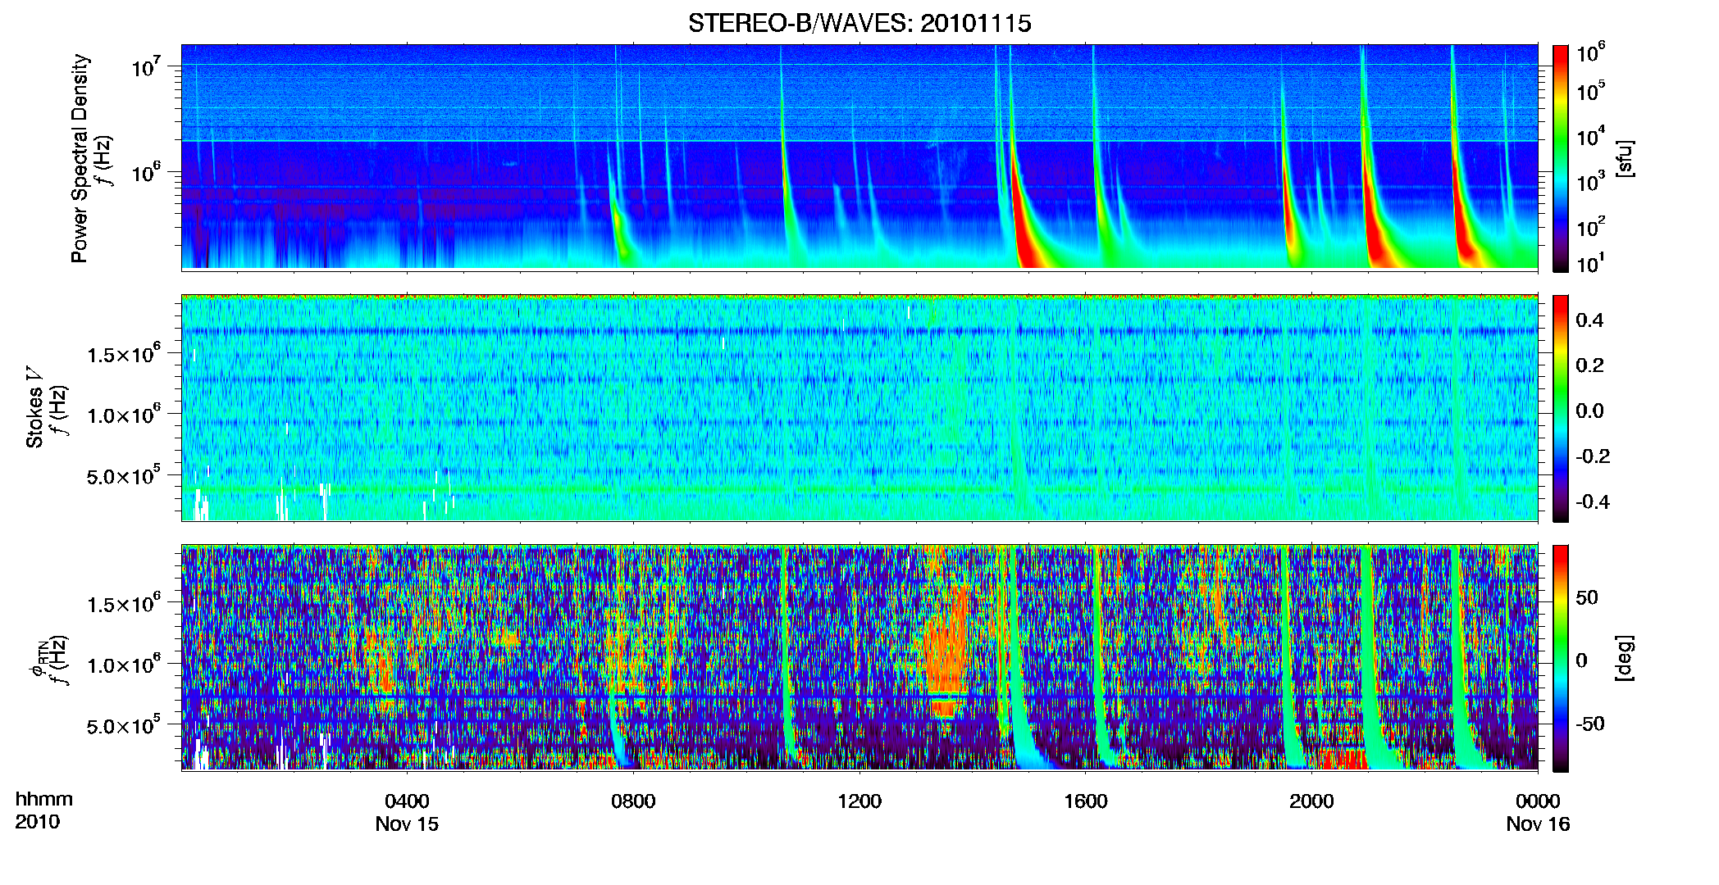Image resolution: width=1719 pixels, height=885 pixels.
Task: Click the hhmm label
Action: point(44,799)
